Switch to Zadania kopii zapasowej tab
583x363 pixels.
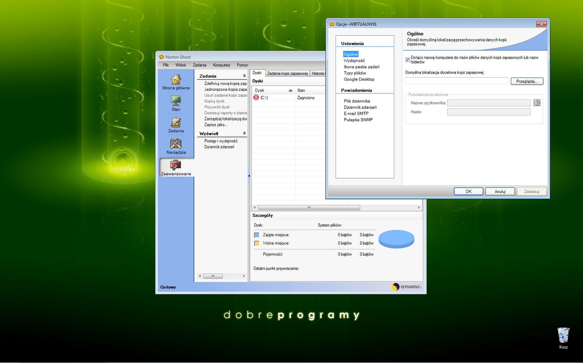pos(287,73)
